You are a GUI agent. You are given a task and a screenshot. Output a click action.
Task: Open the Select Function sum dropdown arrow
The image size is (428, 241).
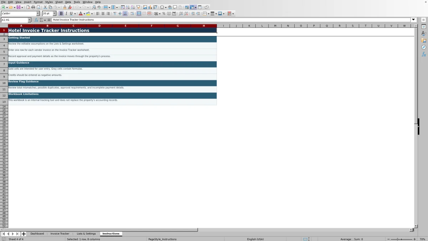pyautogui.click(x=45, y=20)
